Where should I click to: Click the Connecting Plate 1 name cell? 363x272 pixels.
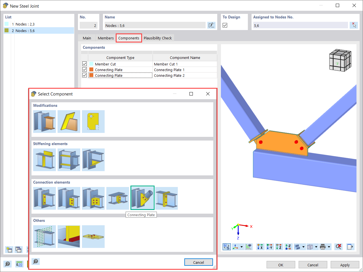(185, 70)
